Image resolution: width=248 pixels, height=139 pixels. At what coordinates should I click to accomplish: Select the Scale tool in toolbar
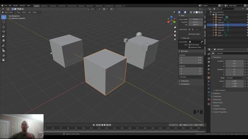coord(3,36)
